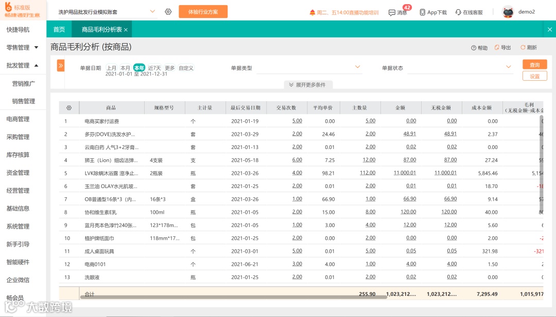556x317 pixels.
Task: Collapse the 批发管理 sidebar menu
Action: click(x=22, y=65)
